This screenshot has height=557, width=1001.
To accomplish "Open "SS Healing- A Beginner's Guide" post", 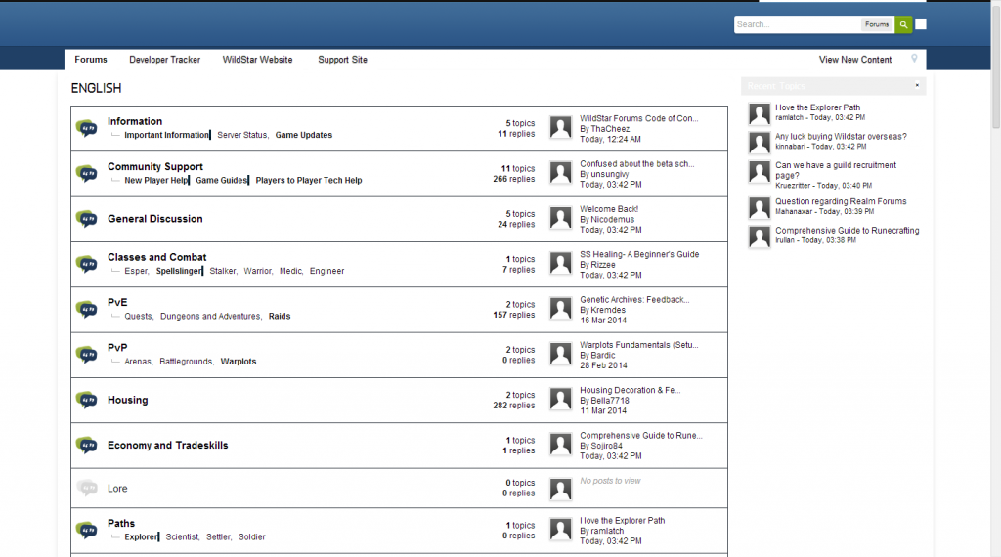I will coord(639,254).
